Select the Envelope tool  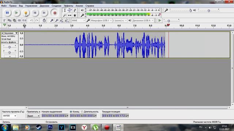pyautogui.click(x=69, y=11)
